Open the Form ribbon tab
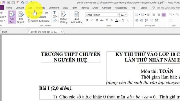The height and width of the screenshot is (101, 180). click(74, 8)
